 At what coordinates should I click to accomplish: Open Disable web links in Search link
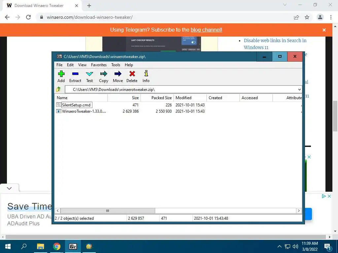click(275, 44)
